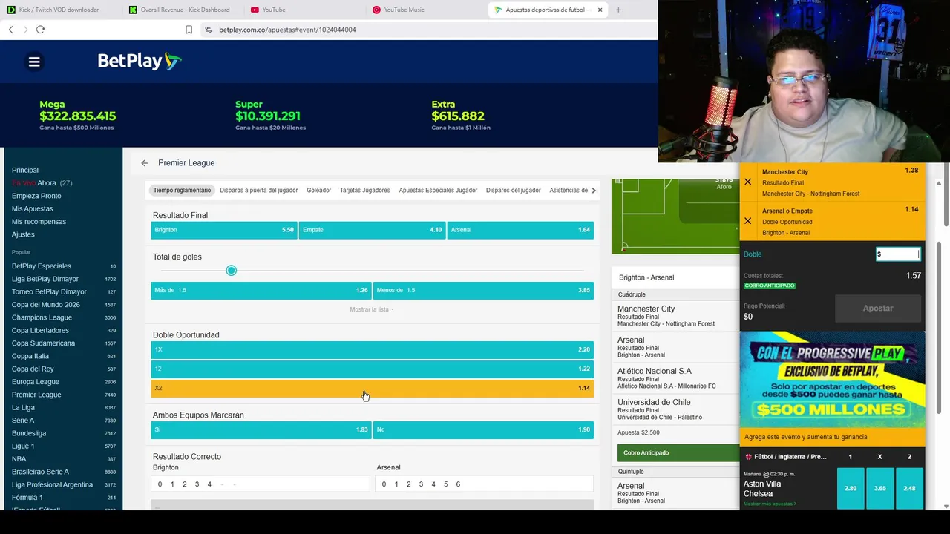The height and width of the screenshot is (534, 950).
Task: Select No for Ambos Equipos Marcarán
Action: 483,430
